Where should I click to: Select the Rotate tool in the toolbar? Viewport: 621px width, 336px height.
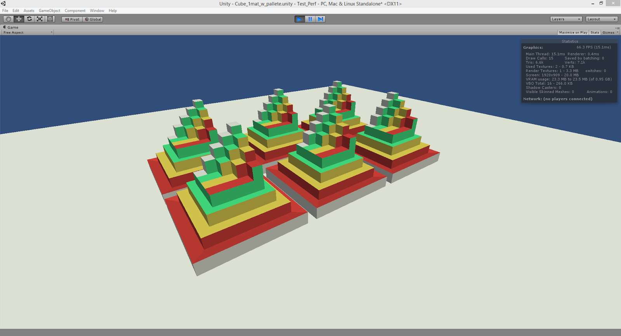pos(29,19)
